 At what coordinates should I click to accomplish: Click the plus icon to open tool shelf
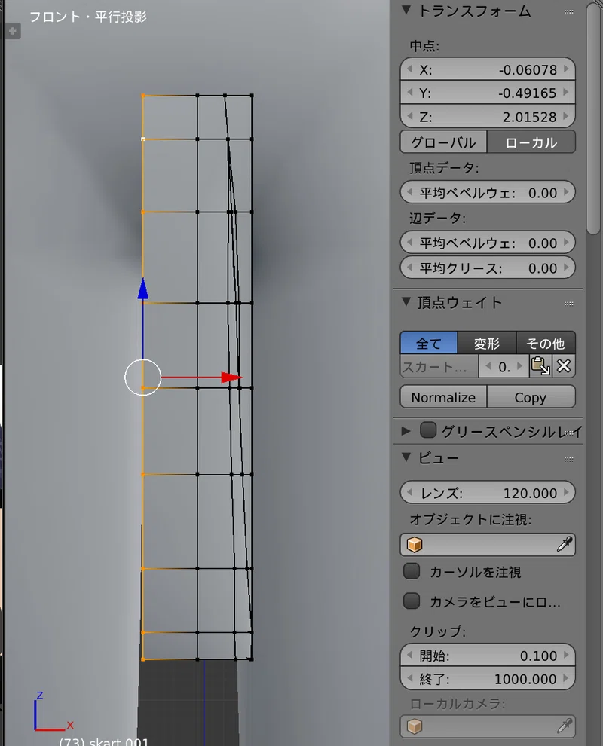[13, 32]
